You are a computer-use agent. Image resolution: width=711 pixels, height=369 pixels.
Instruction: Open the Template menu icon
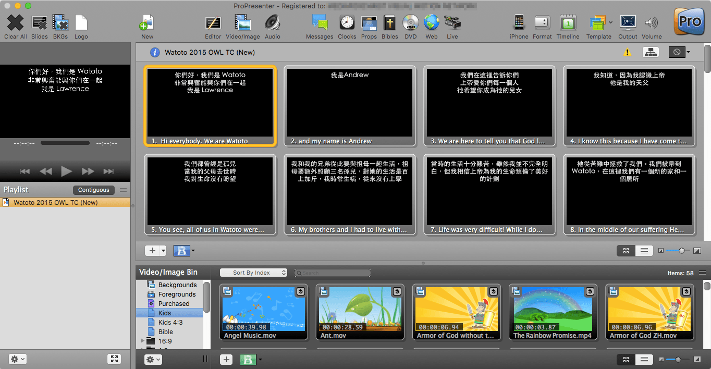[597, 23]
